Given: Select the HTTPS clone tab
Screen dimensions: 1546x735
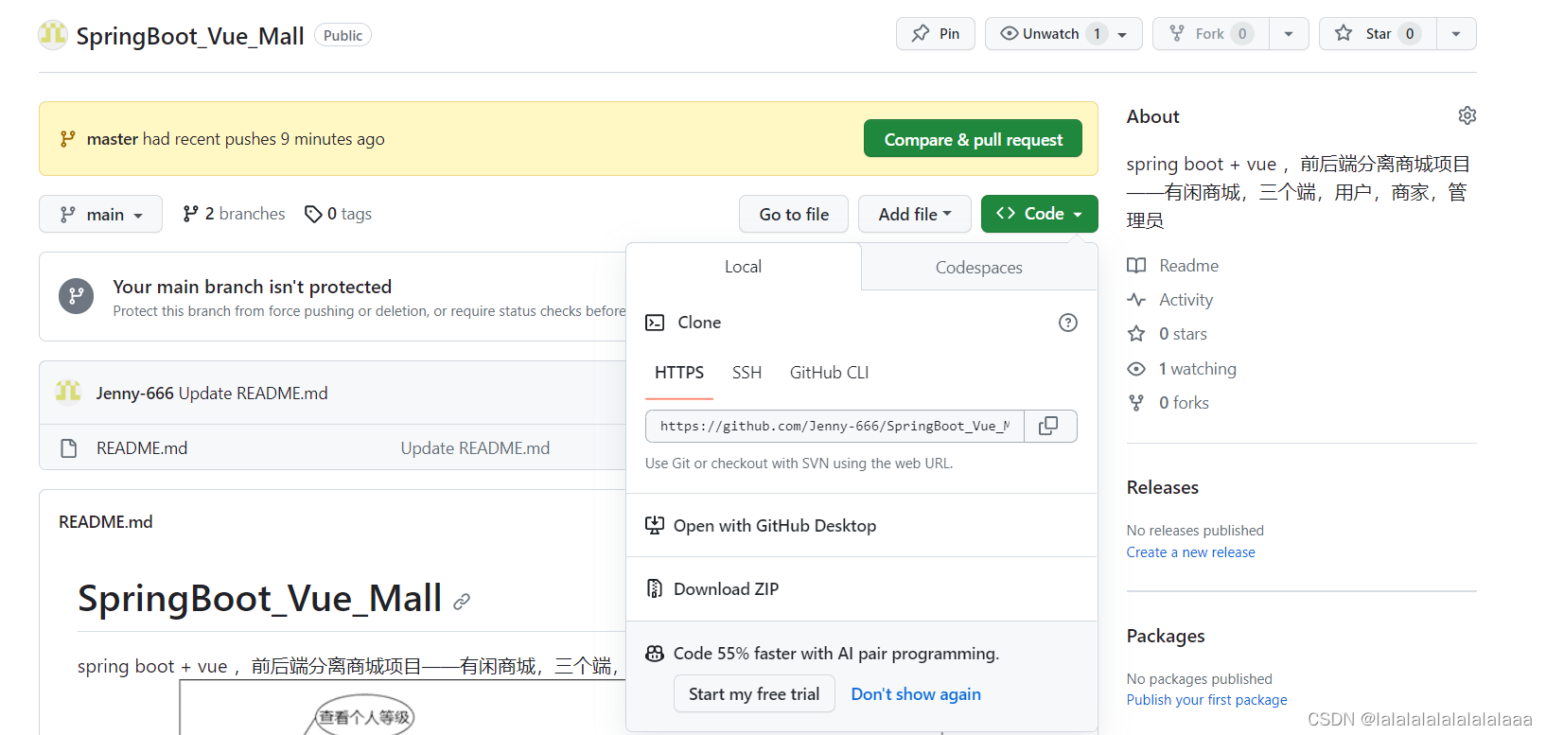Looking at the screenshot, I should click(x=679, y=373).
